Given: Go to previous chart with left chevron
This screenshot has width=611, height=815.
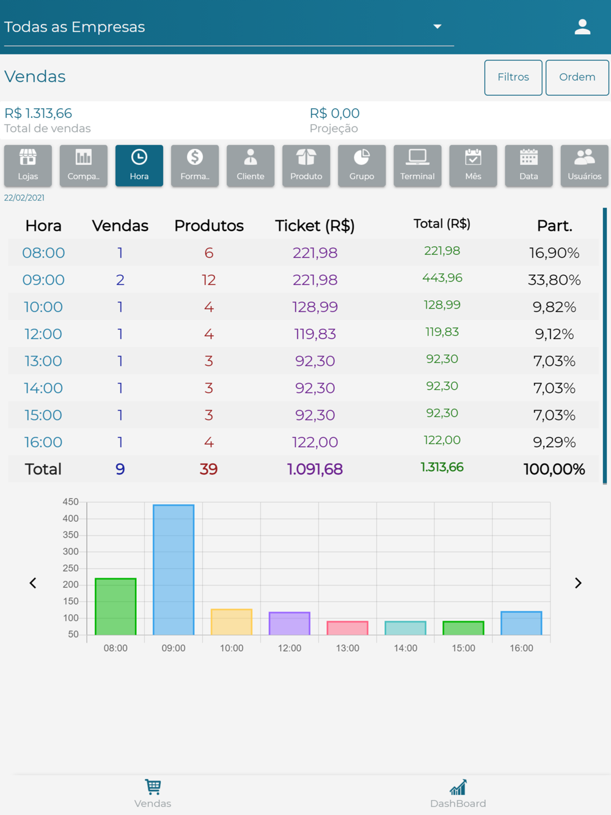Looking at the screenshot, I should pyautogui.click(x=33, y=583).
